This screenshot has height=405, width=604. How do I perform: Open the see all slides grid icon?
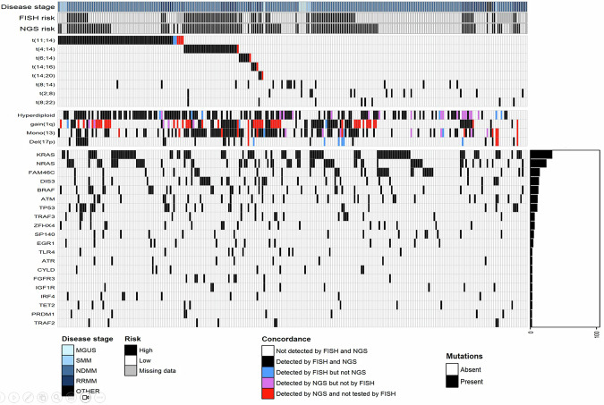[42, 397]
